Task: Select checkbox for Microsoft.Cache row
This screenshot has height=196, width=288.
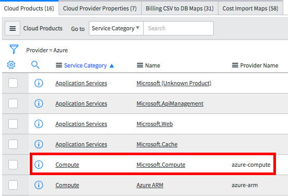Action: [x=13, y=144]
